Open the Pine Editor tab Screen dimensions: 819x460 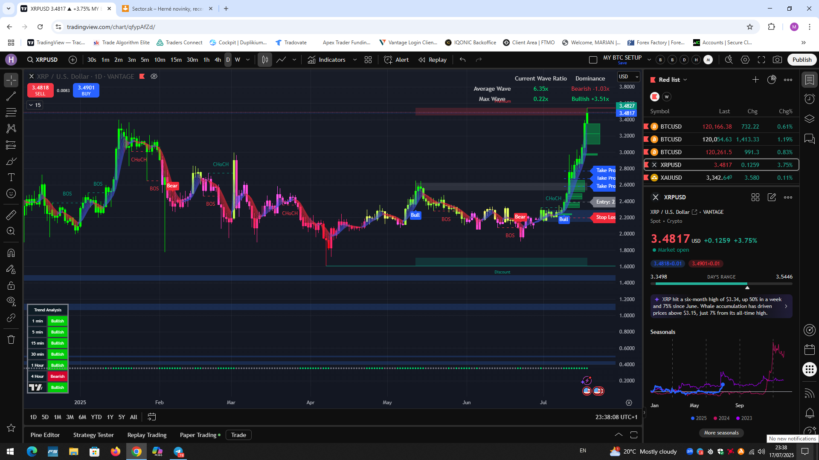[x=45, y=434]
